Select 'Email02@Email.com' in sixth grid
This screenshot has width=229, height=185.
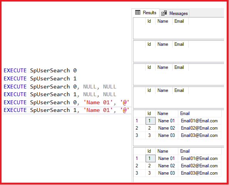point(199,166)
